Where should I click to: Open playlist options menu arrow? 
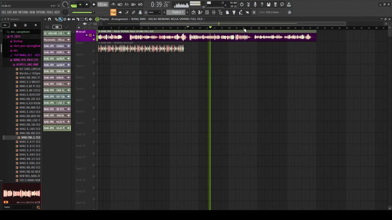(x=45, y=19)
